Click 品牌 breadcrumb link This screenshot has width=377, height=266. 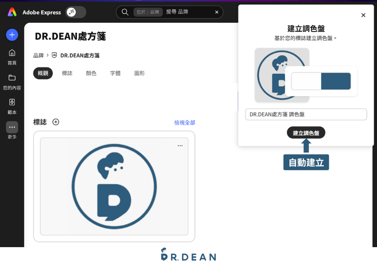(x=39, y=56)
